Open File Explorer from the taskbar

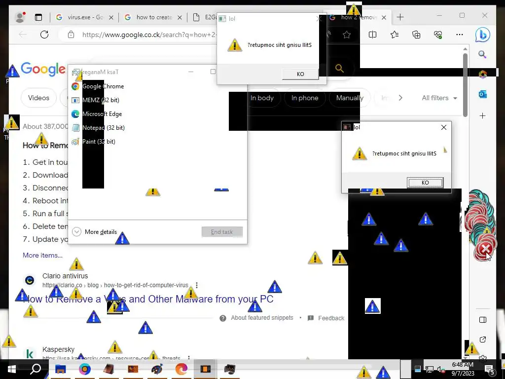click(60, 369)
